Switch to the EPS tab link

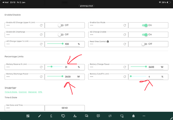click(40, 92)
